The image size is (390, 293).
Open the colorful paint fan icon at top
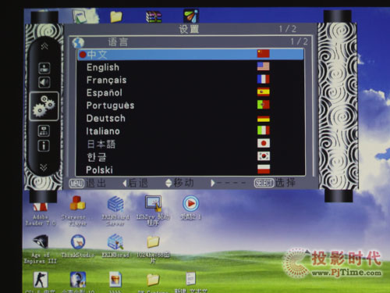(191, 16)
